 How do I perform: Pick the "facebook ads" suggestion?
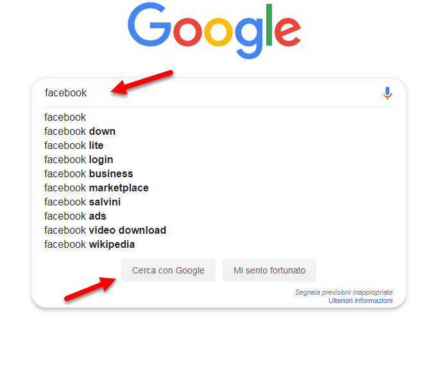[75, 216]
